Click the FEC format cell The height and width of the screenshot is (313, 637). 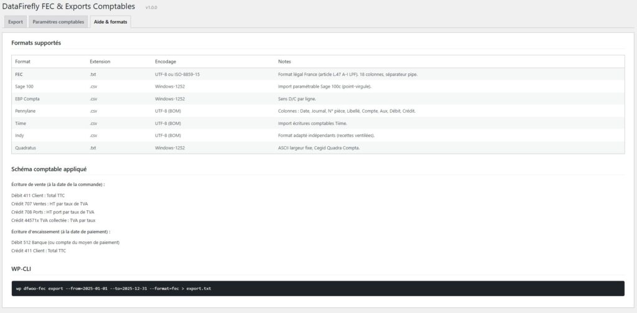click(19, 75)
